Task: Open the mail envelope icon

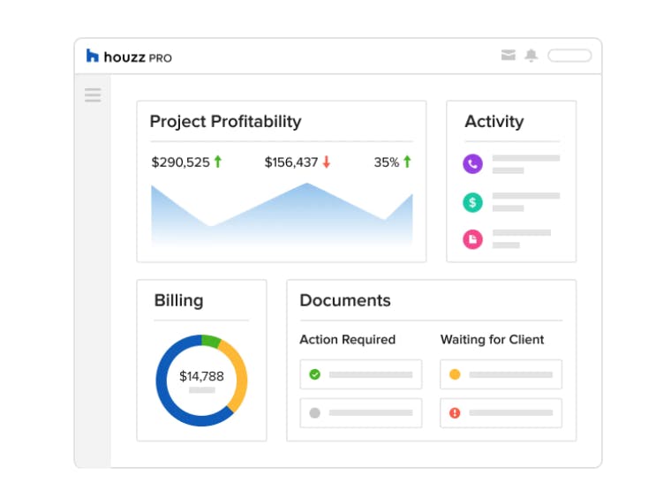Action: pyautogui.click(x=508, y=56)
